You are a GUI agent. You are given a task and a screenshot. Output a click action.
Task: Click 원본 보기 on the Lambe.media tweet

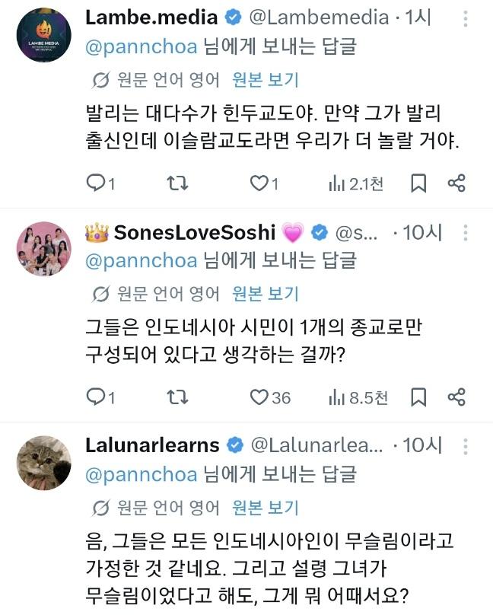[x=266, y=80]
